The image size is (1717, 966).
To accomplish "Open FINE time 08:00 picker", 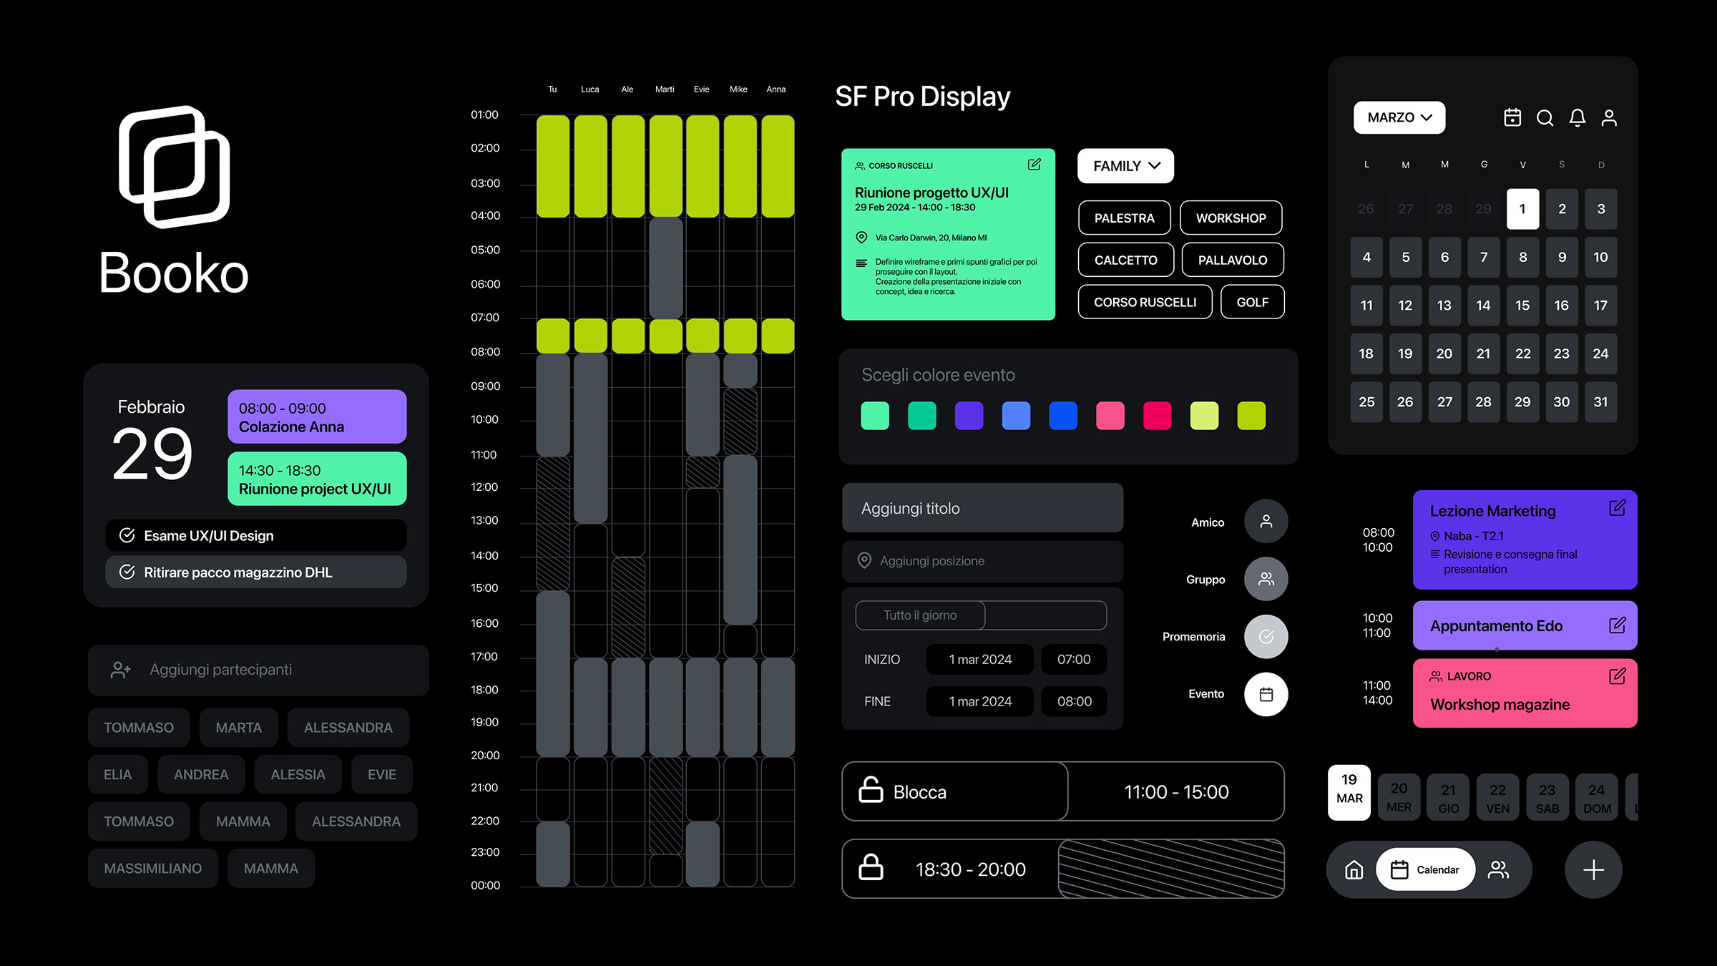I will (x=1074, y=701).
